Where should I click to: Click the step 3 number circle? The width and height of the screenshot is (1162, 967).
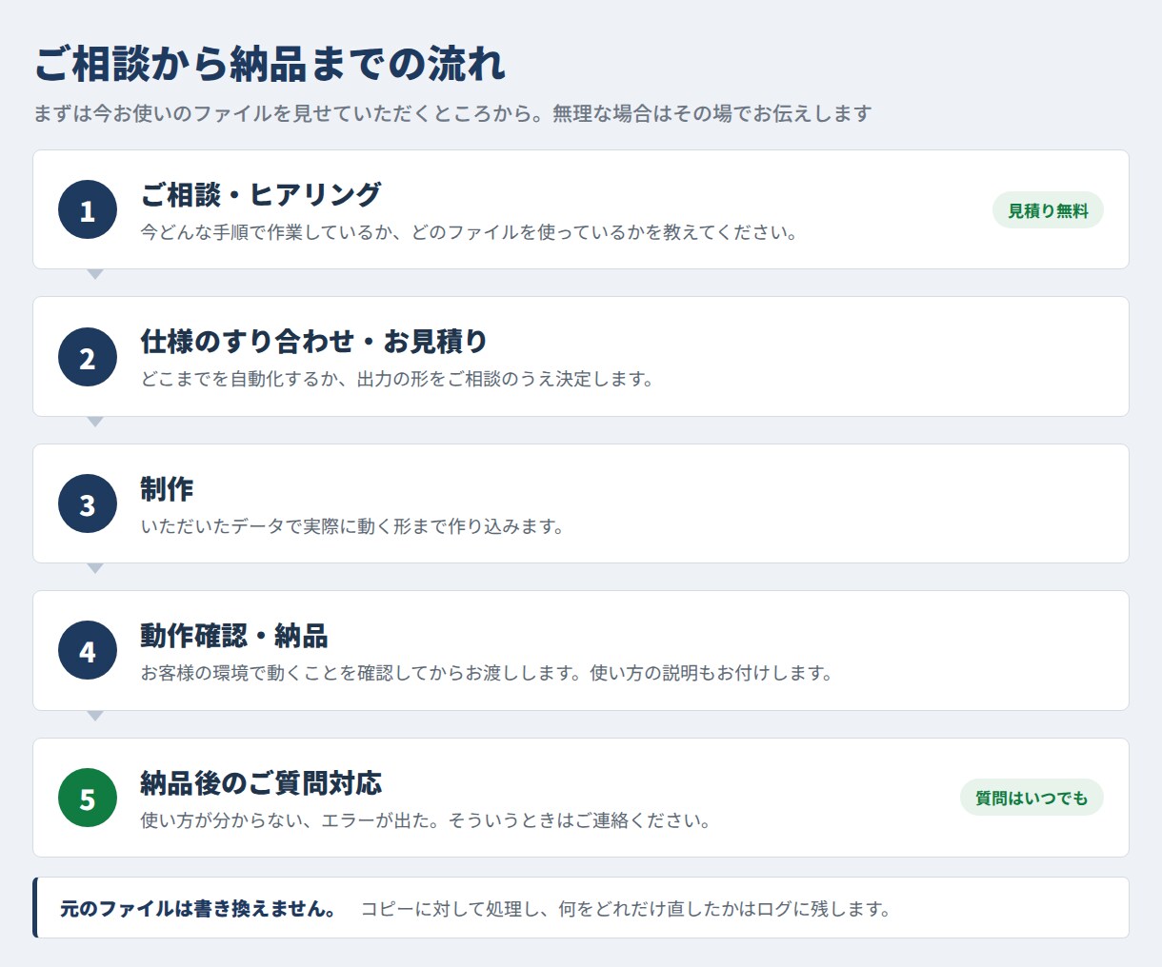88,503
